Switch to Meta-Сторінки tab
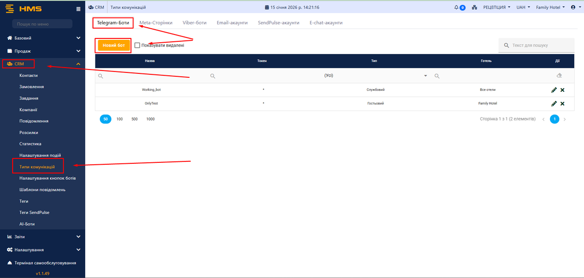 tap(156, 23)
